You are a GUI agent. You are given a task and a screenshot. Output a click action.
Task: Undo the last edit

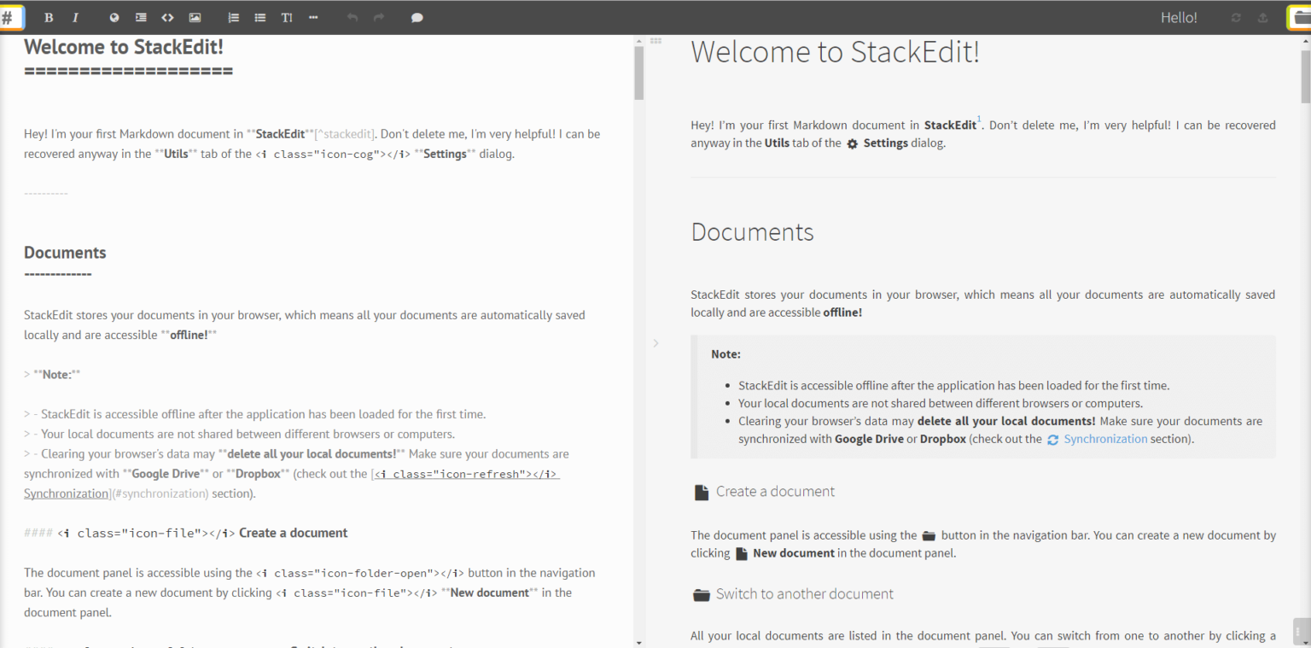tap(352, 17)
